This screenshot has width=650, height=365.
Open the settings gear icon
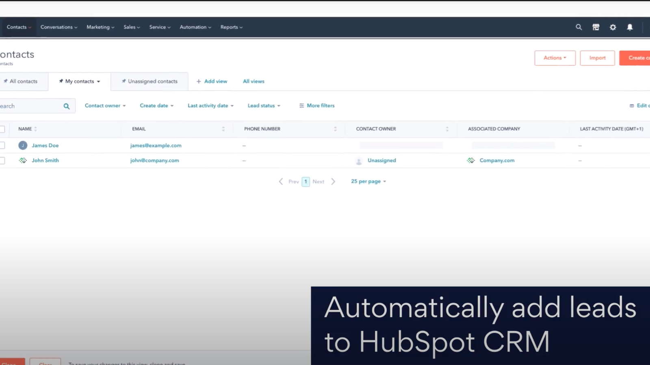[x=613, y=27]
